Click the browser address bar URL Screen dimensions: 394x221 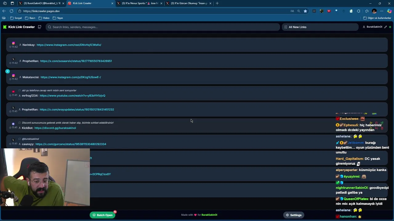pos(42,11)
